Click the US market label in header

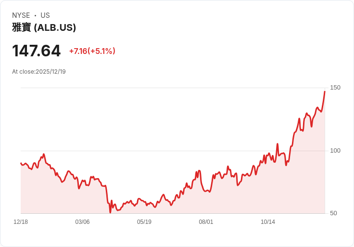click(45, 15)
